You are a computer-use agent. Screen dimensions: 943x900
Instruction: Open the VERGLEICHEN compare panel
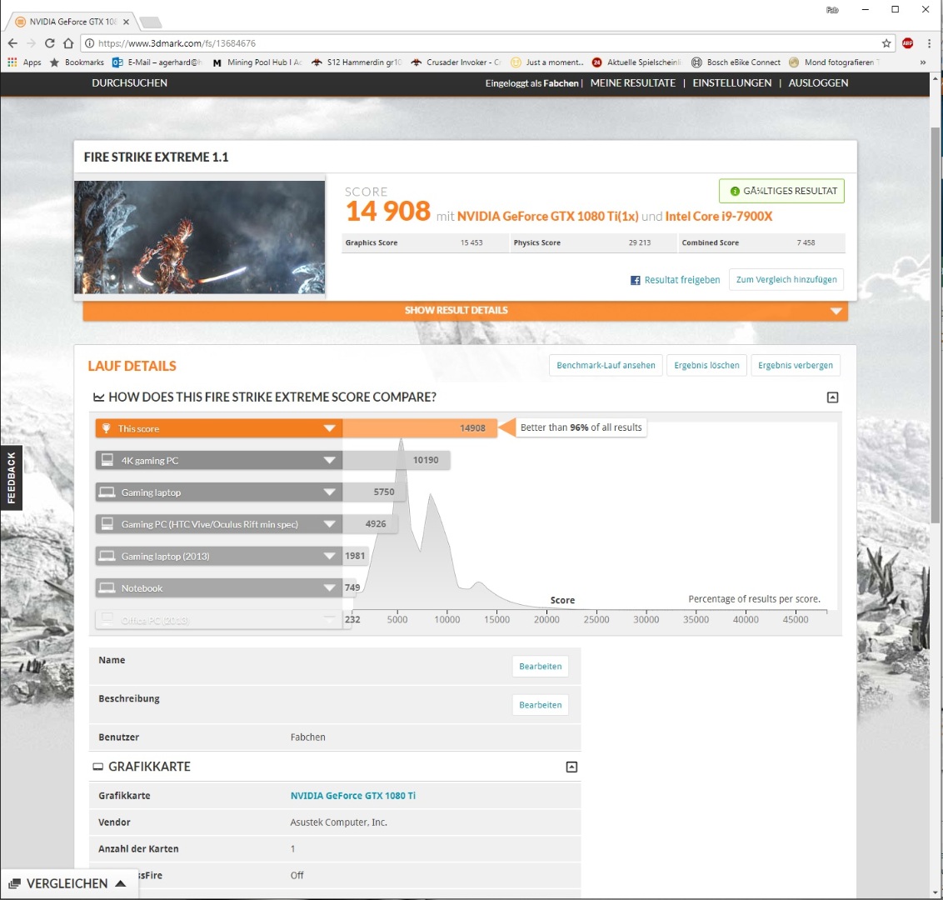tap(67, 883)
